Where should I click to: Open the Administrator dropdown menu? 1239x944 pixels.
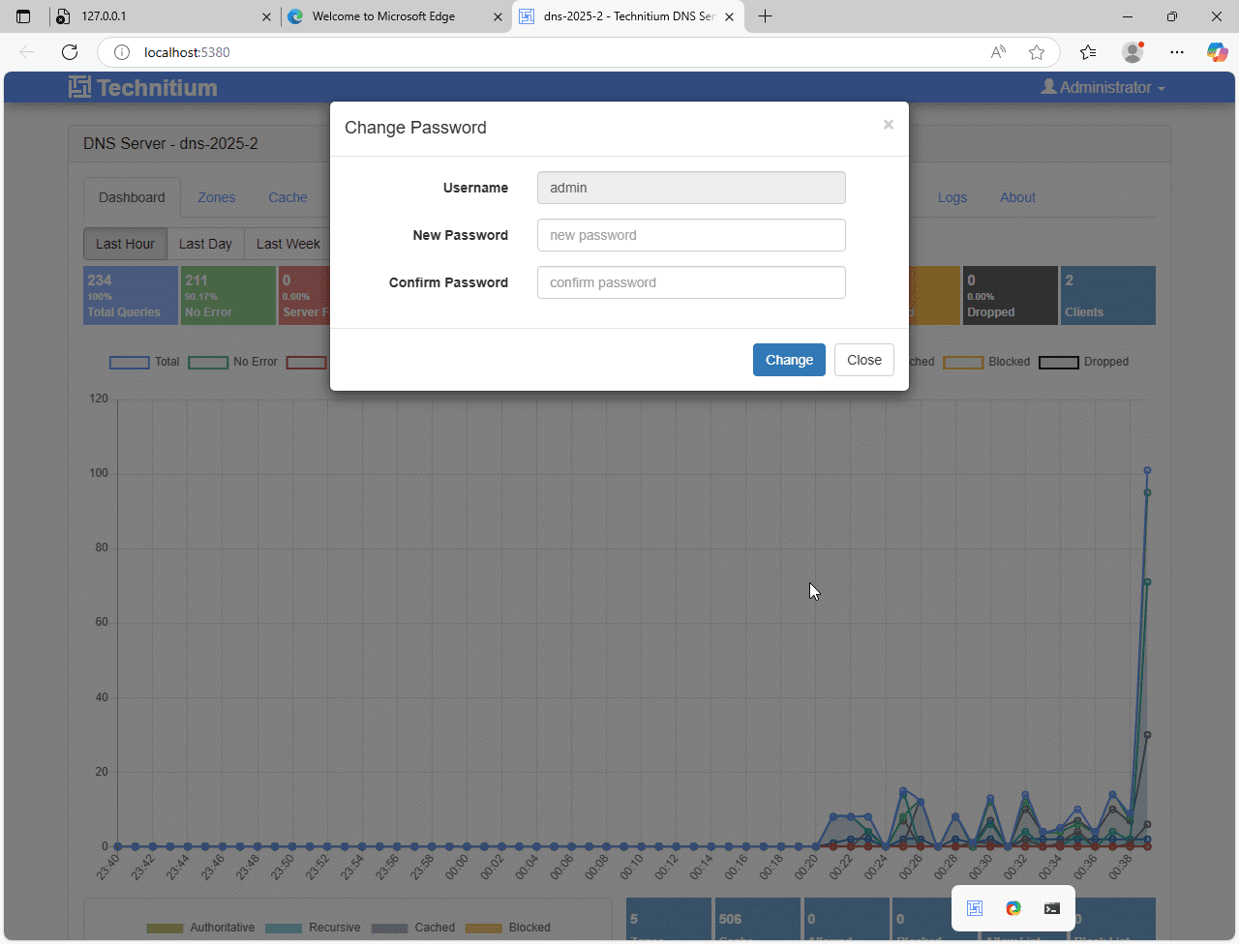(x=1103, y=87)
